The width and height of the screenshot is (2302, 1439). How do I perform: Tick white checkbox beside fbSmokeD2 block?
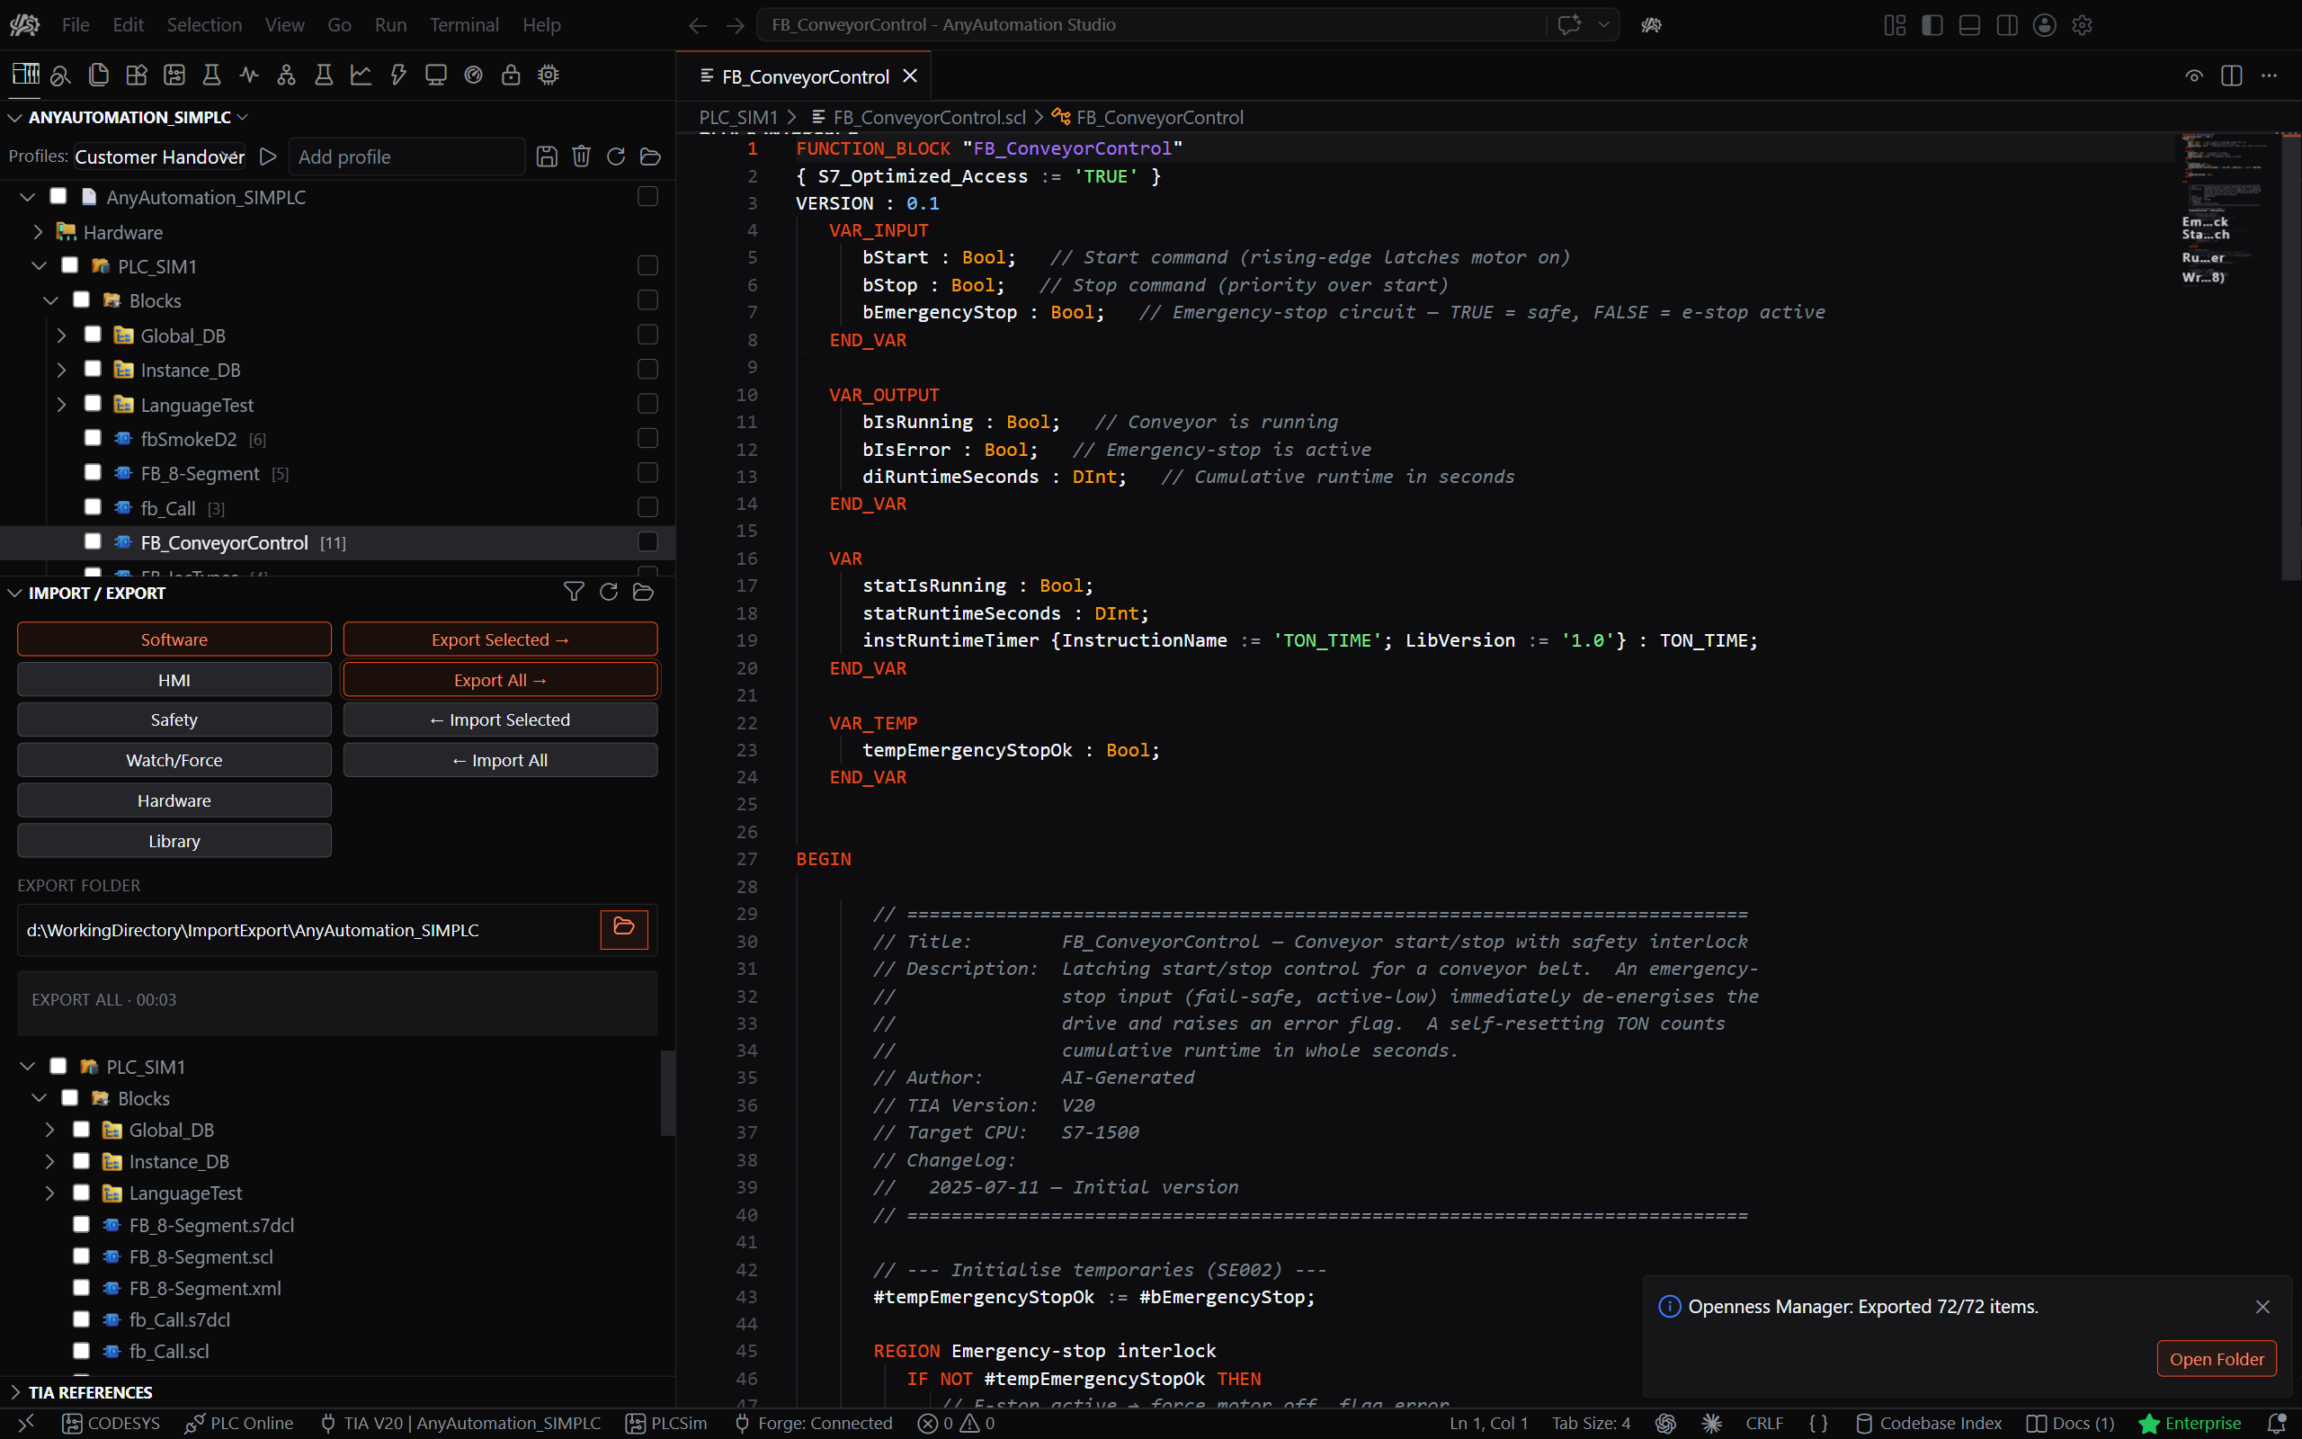coord(94,438)
